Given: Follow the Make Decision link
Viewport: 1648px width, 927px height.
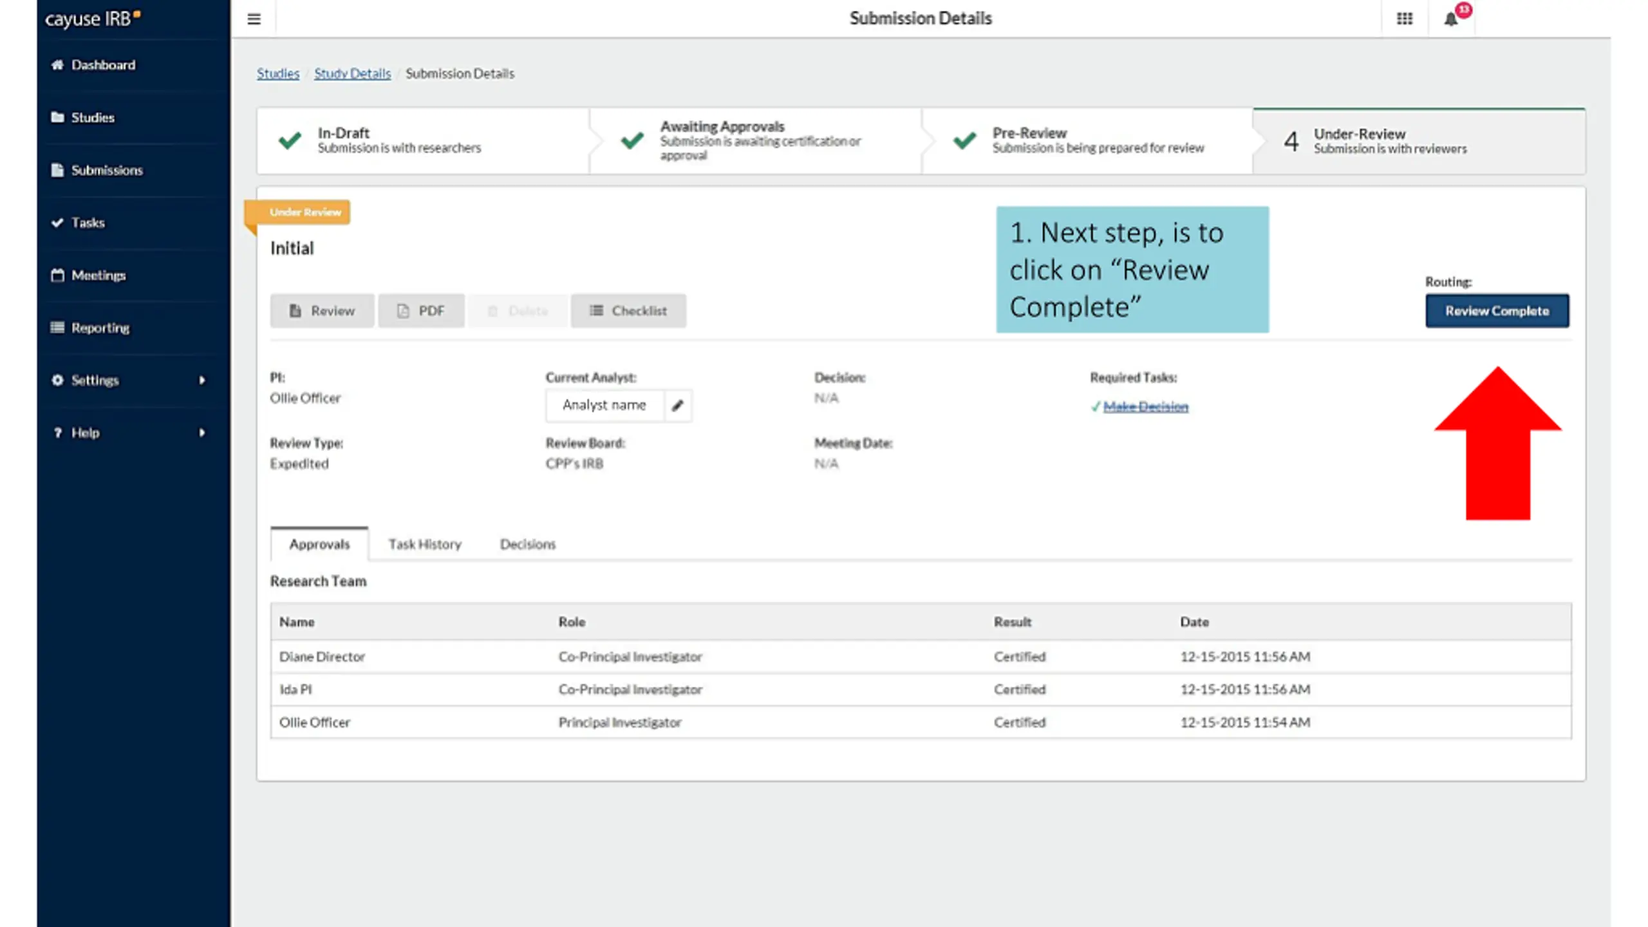Looking at the screenshot, I should pos(1145,407).
